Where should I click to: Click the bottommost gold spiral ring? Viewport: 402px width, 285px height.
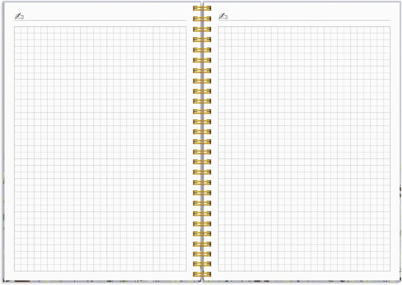(x=202, y=275)
